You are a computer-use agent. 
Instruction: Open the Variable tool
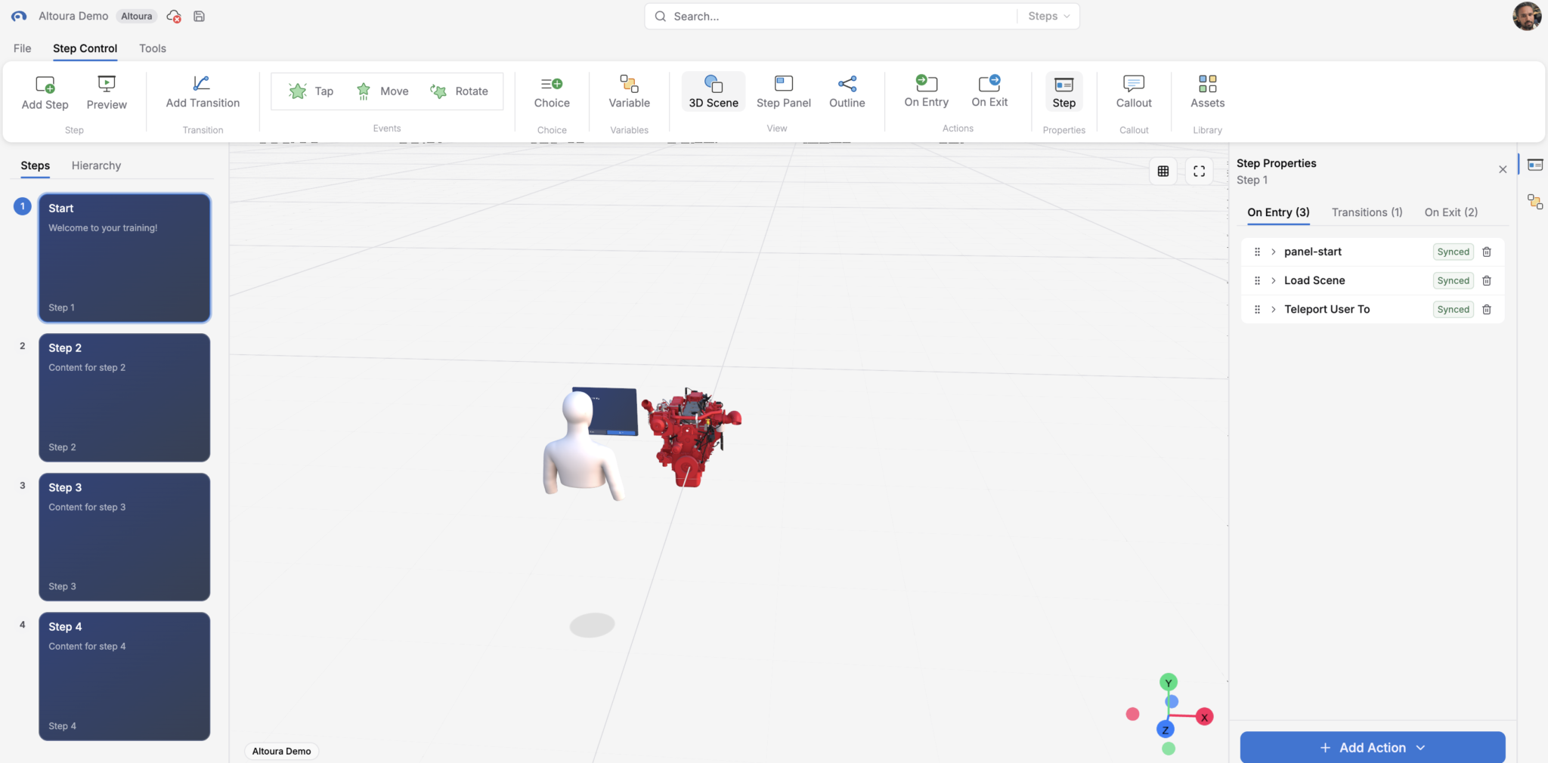(629, 92)
